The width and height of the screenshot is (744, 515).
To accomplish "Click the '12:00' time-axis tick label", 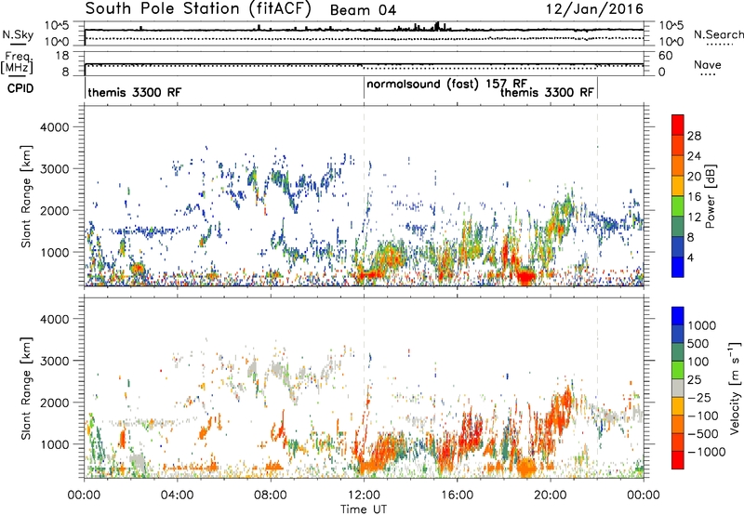I will (364, 495).
